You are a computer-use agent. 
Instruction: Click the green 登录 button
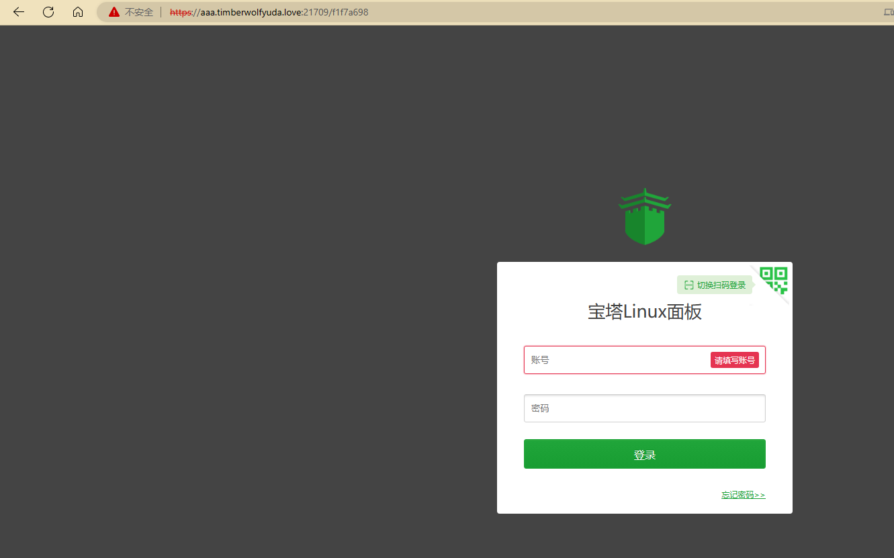tap(645, 454)
